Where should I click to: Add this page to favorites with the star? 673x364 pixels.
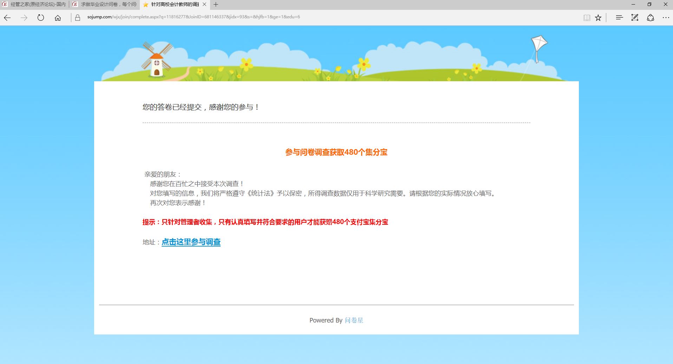pyautogui.click(x=598, y=18)
